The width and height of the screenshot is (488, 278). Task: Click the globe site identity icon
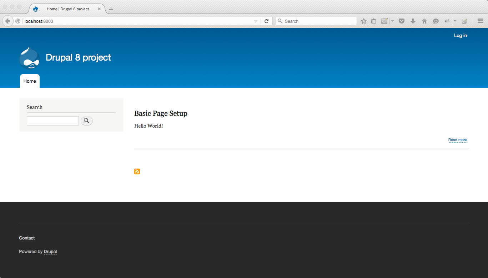point(18,21)
